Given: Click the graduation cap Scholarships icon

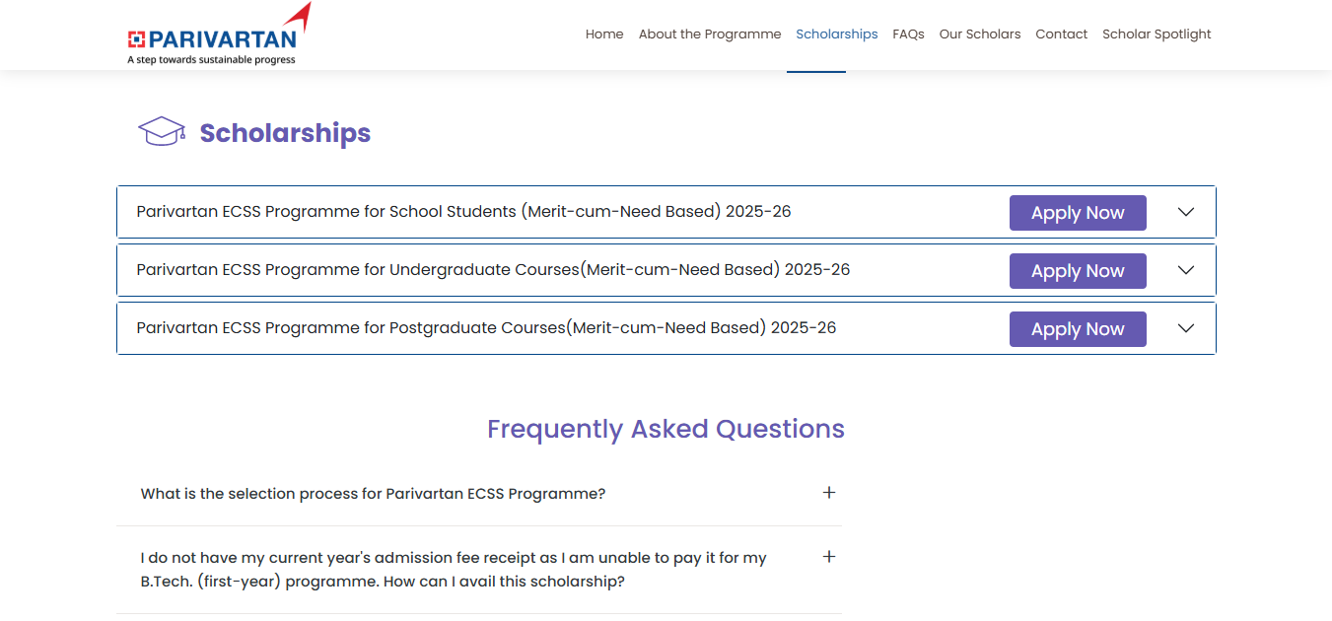Looking at the screenshot, I should [162, 129].
